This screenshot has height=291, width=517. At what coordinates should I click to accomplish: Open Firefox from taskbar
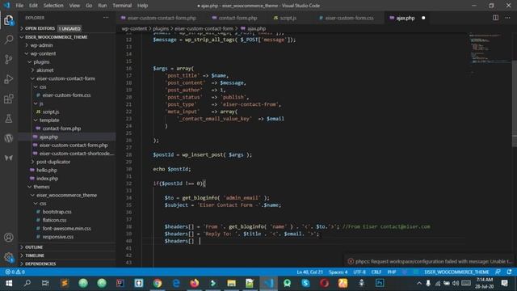click(195, 283)
